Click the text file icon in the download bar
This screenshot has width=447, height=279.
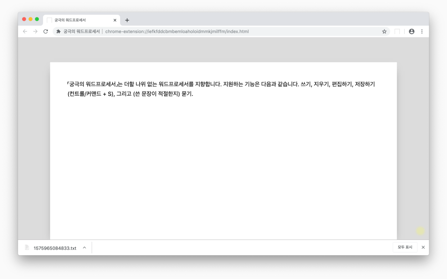pyautogui.click(x=27, y=248)
